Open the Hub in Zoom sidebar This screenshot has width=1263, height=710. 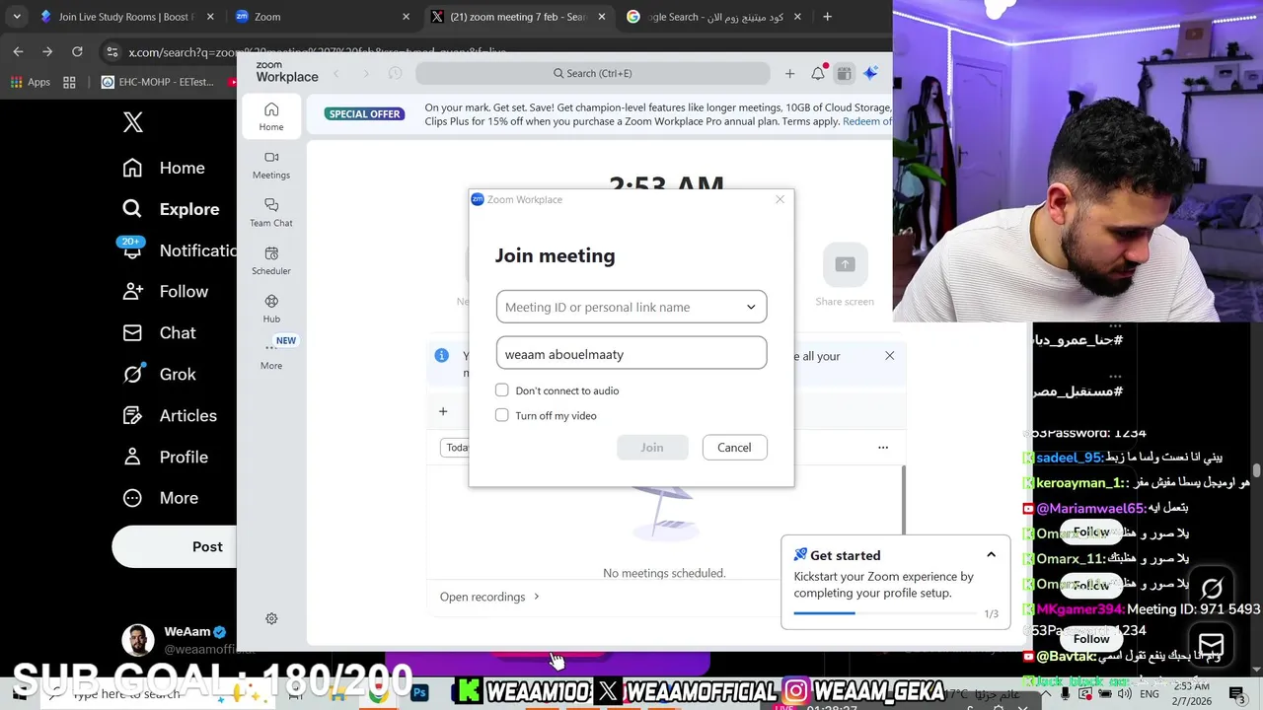tap(271, 309)
